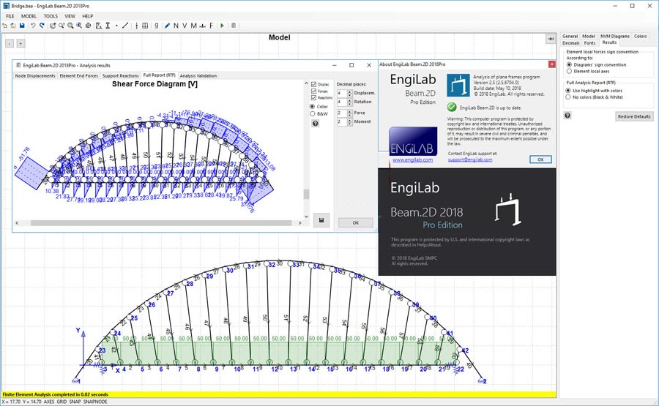Viewport: 659px width, 406px height.
Task: Click the New file toolbar icon
Action: coord(4,26)
